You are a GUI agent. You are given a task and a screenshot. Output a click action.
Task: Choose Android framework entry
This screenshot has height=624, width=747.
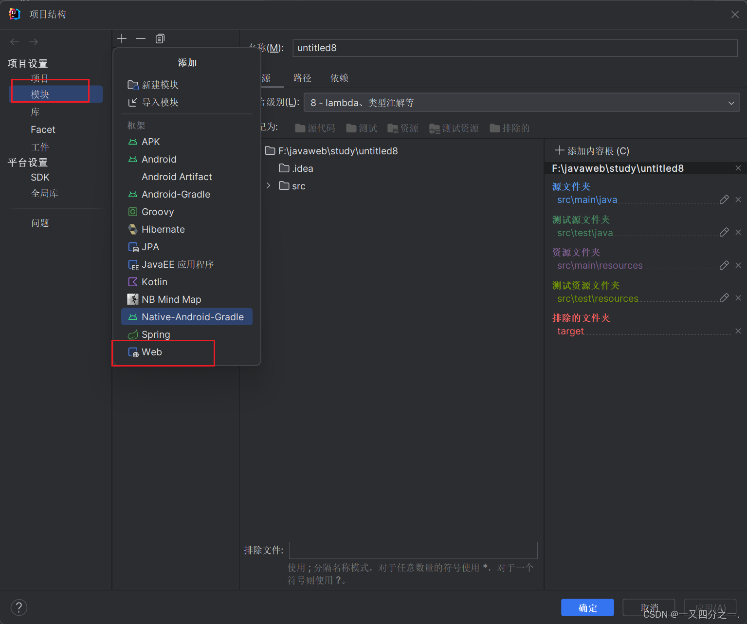(x=187, y=159)
